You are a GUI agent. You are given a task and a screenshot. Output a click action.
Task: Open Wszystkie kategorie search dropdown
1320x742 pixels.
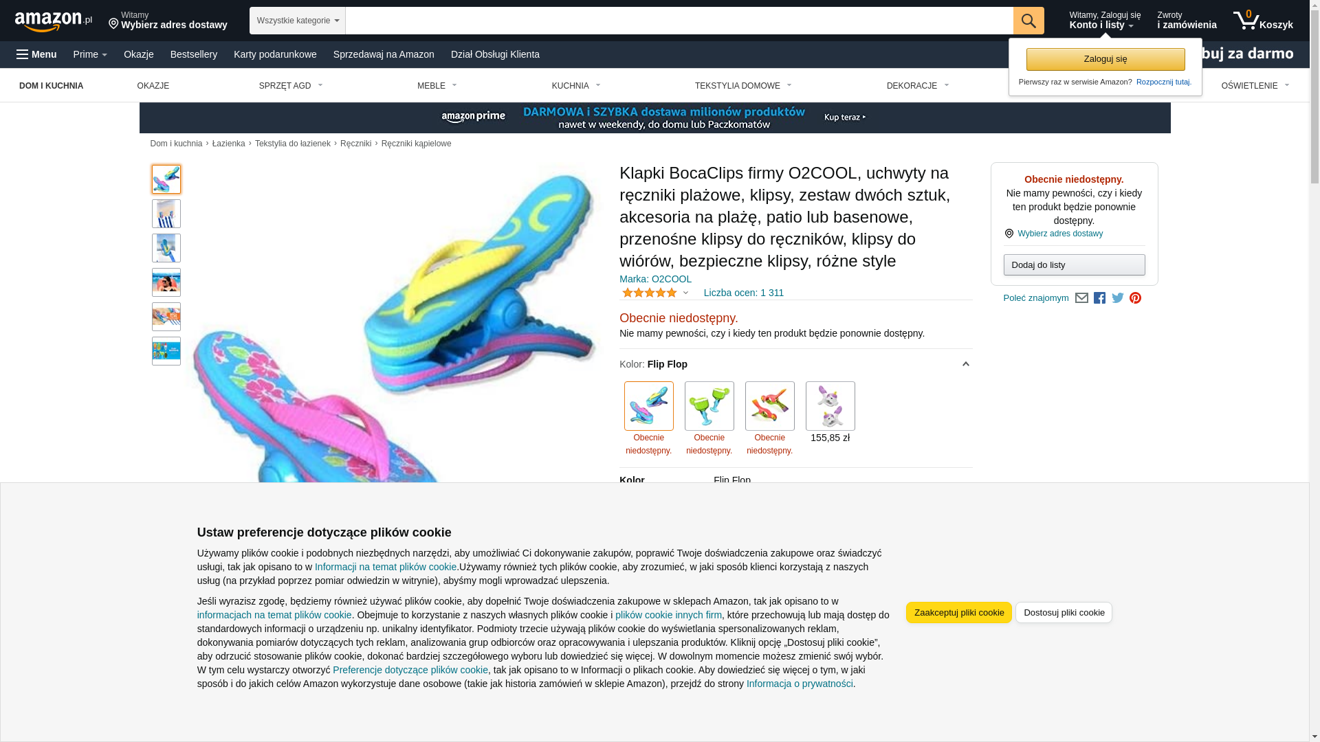[x=297, y=21]
